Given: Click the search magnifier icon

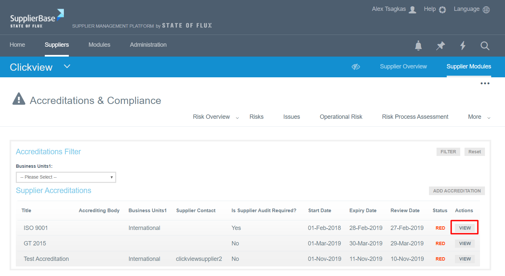Looking at the screenshot, I should 485,45.
